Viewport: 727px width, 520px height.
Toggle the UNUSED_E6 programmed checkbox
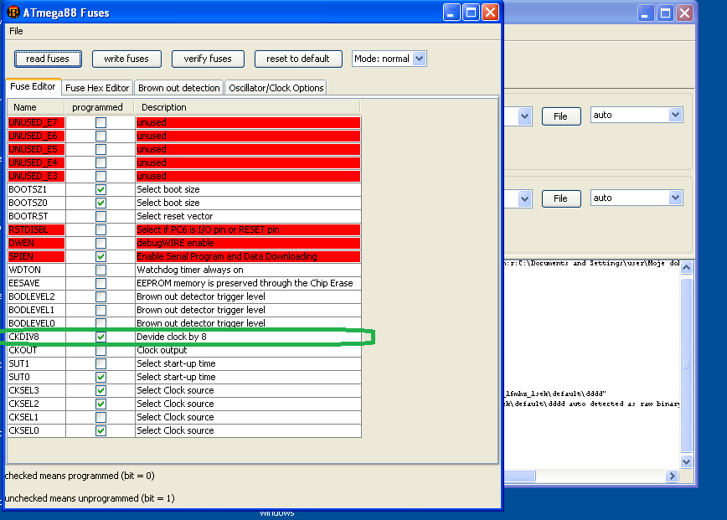[101, 136]
